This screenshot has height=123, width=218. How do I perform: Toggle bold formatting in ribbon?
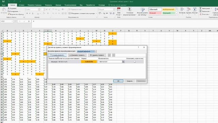point(27,13)
